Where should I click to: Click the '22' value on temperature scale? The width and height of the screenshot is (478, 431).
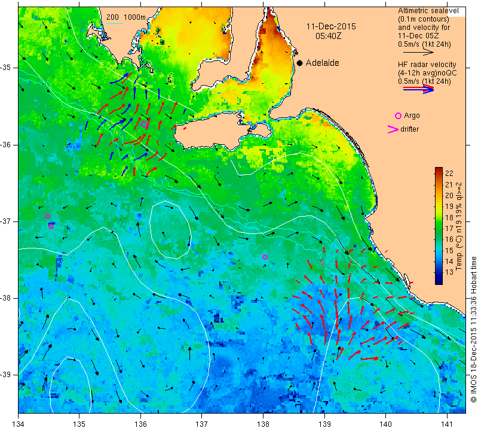[x=449, y=174]
